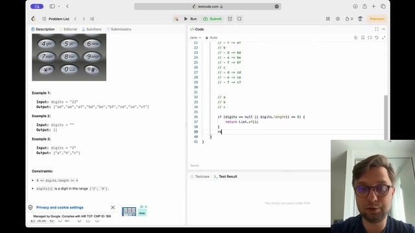415x233 pixels.
Task: Open the settings gear in the LeetCode toolbar
Action: [338, 19]
